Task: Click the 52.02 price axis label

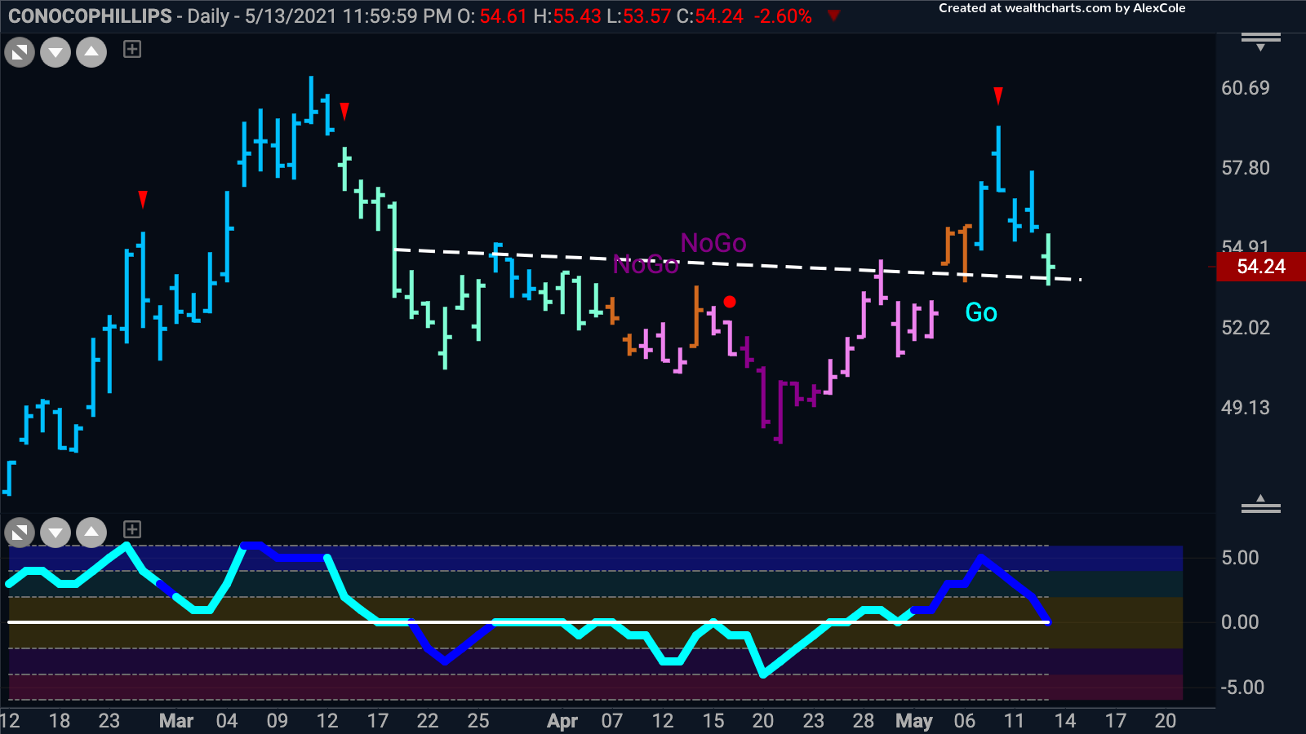Action: (x=1246, y=328)
